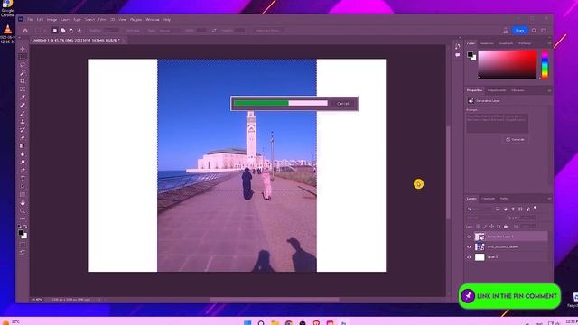Select the Pen tool
The image size is (578, 325).
tap(23, 171)
